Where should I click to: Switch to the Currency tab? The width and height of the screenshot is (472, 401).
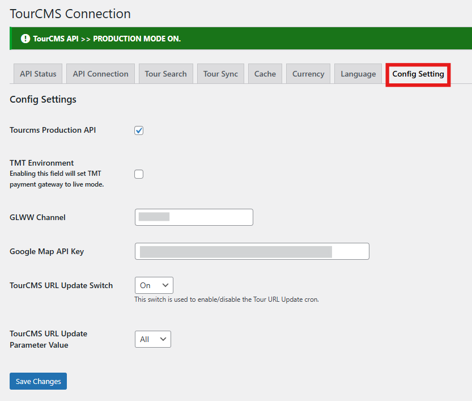(308, 74)
